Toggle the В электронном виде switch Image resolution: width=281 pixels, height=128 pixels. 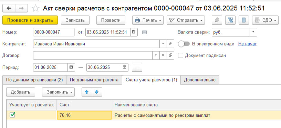click(x=184, y=44)
